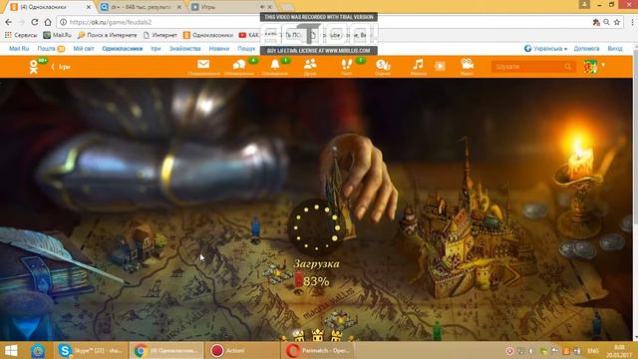Go to the browser home page
638x359 pixels.
(48, 22)
